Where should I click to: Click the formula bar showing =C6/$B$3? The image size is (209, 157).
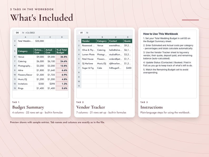30,33
